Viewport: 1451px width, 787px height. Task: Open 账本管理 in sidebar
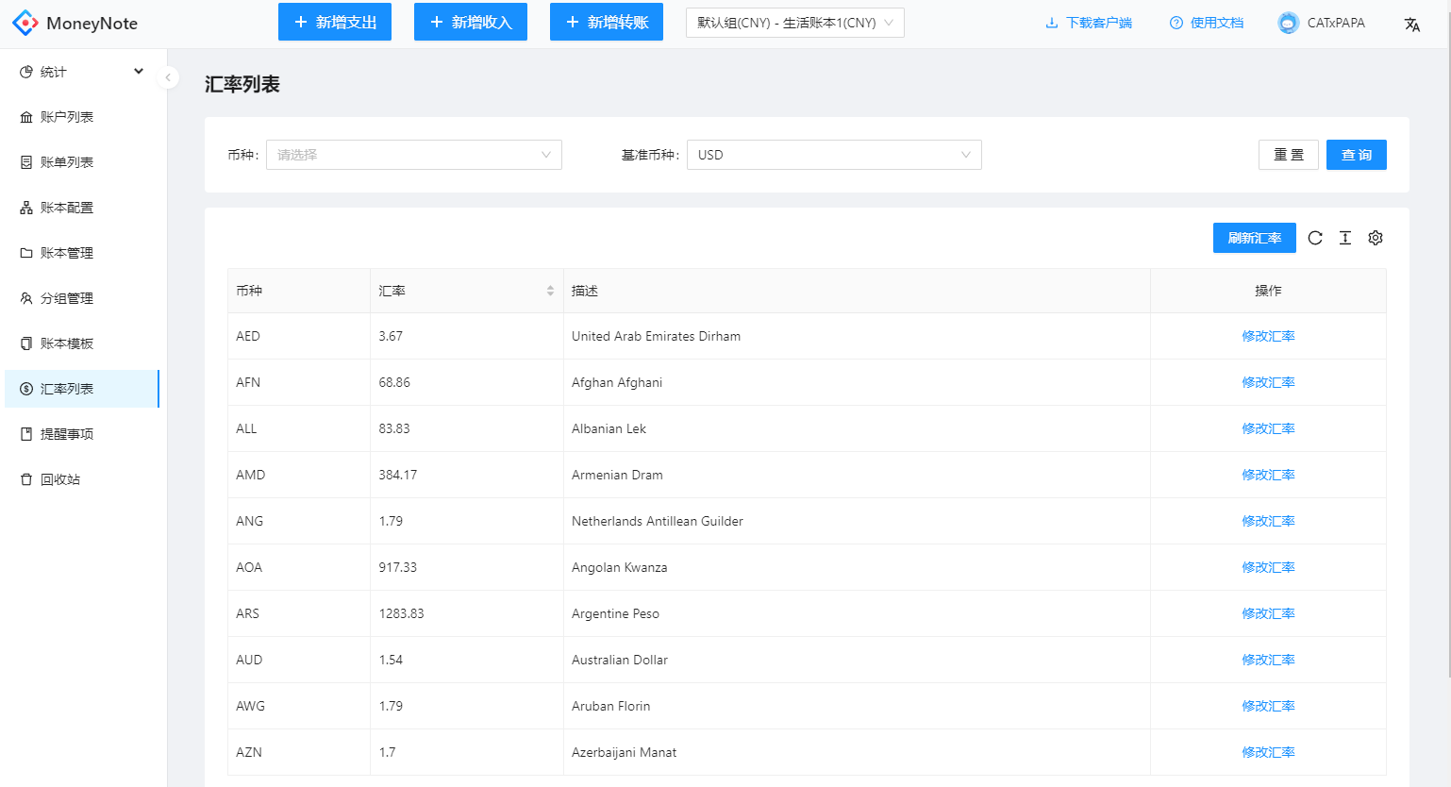82,253
